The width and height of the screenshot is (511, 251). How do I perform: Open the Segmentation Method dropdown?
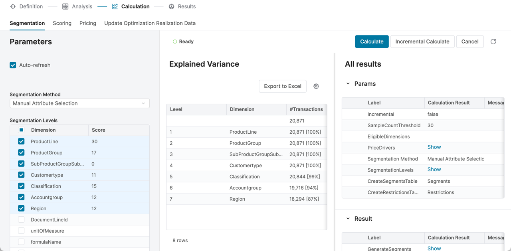click(x=79, y=103)
